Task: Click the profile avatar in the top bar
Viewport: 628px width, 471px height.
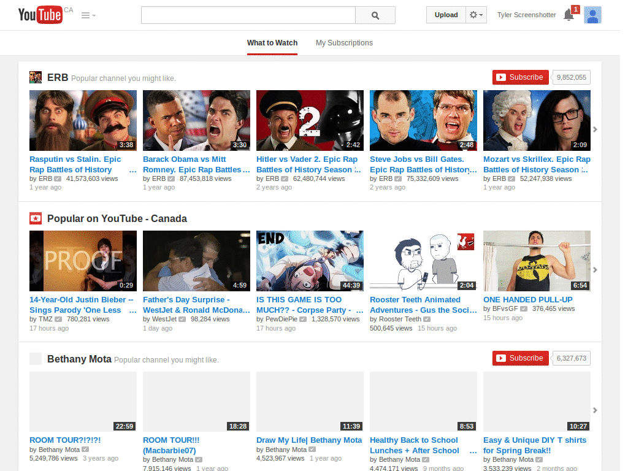Action: pyautogui.click(x=592, y=15)
